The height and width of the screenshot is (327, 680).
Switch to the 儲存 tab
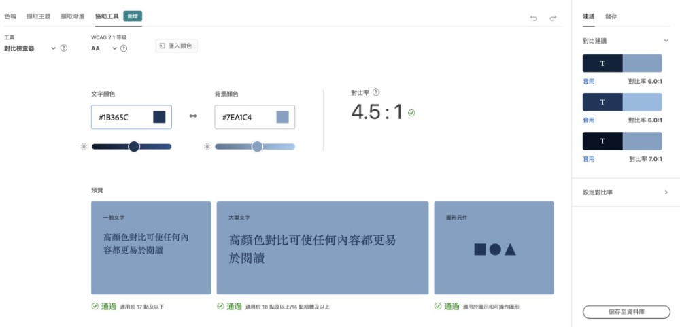click(611, 16)
